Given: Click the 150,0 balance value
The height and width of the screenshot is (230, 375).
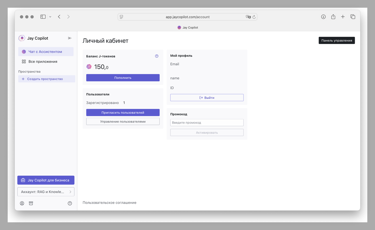Looking at the screenshot, I should [x=101, y=67].
